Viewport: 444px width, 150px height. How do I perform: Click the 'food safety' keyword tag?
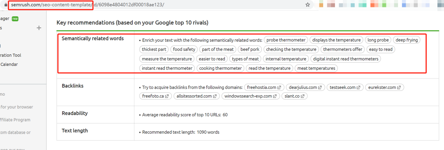point(184,49)
